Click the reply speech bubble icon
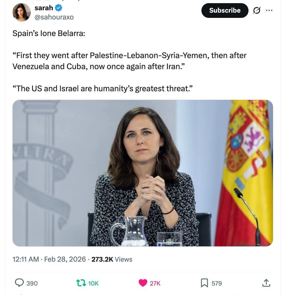The width and height of the screenshot is (289, 295). click(19, 283)
